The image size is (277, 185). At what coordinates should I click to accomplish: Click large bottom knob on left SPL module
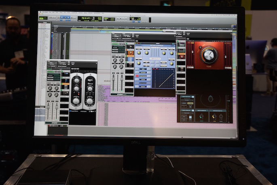pyautogui.click(x=76, y=101)
